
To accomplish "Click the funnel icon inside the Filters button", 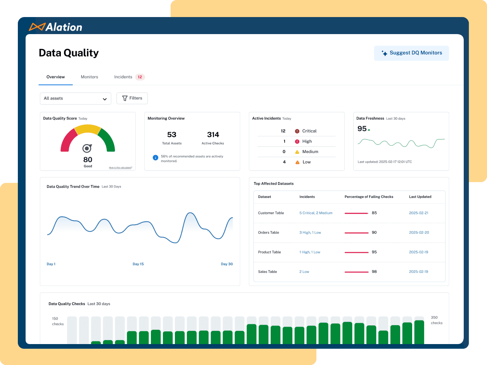I will (124, 98).
